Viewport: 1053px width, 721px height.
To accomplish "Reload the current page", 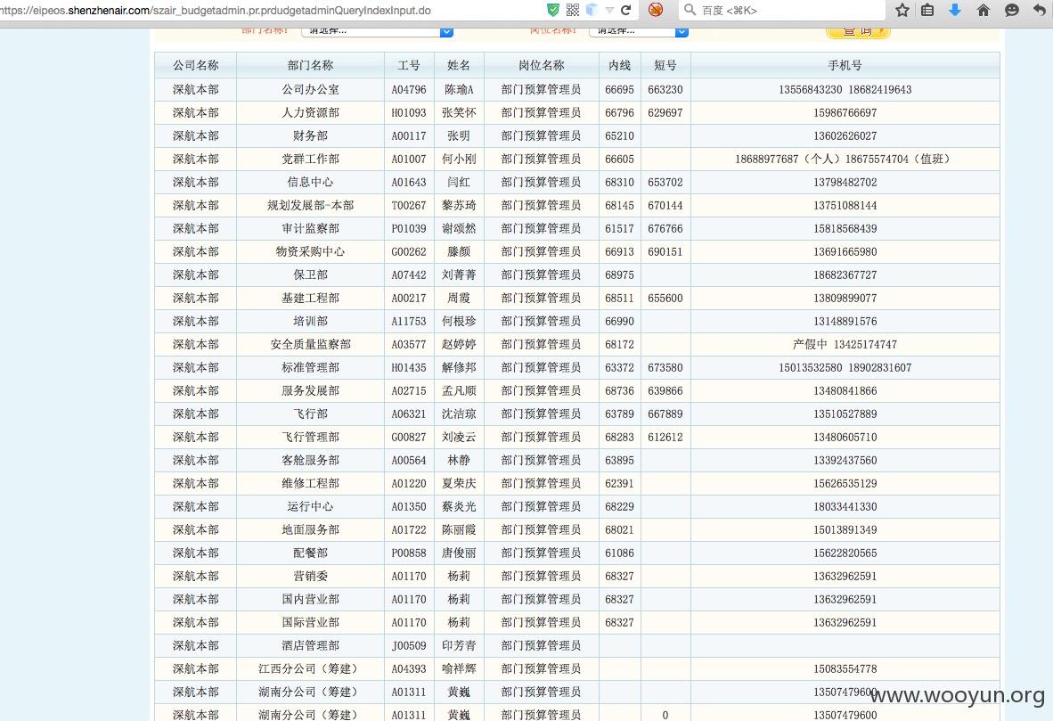I will (625, 10).
